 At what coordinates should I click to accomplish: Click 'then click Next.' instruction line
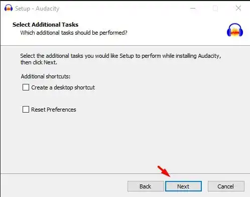coord(39,62)
